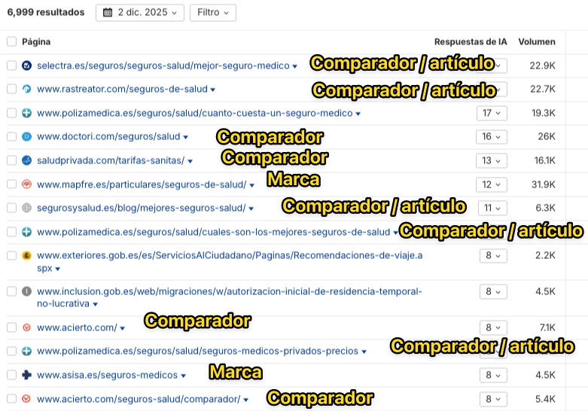Screen dimensions: 588x411
Task: Open the 2 dic. 2025 date picker
Action: coord(140,13)
